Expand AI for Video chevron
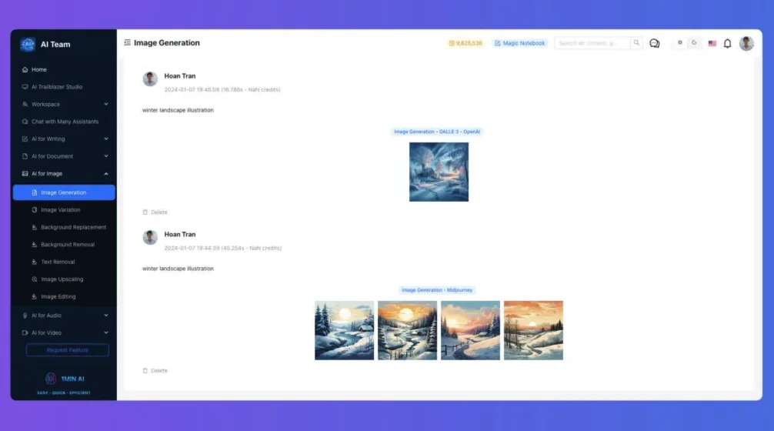 pos(105,332)
